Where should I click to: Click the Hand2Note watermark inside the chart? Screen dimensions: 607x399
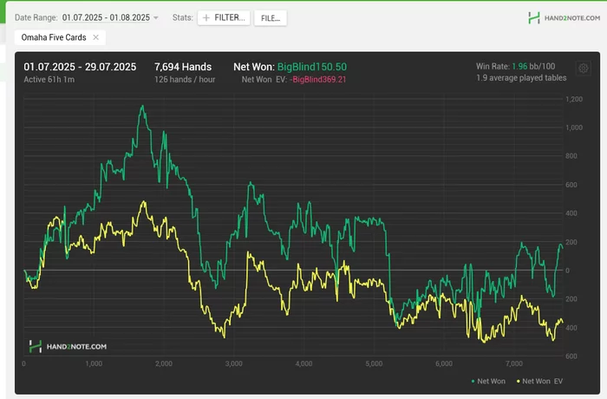click(x=68, y=346)
